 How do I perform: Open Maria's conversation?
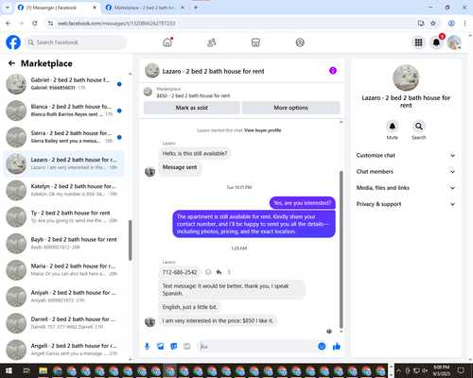[x=64, y=270]
